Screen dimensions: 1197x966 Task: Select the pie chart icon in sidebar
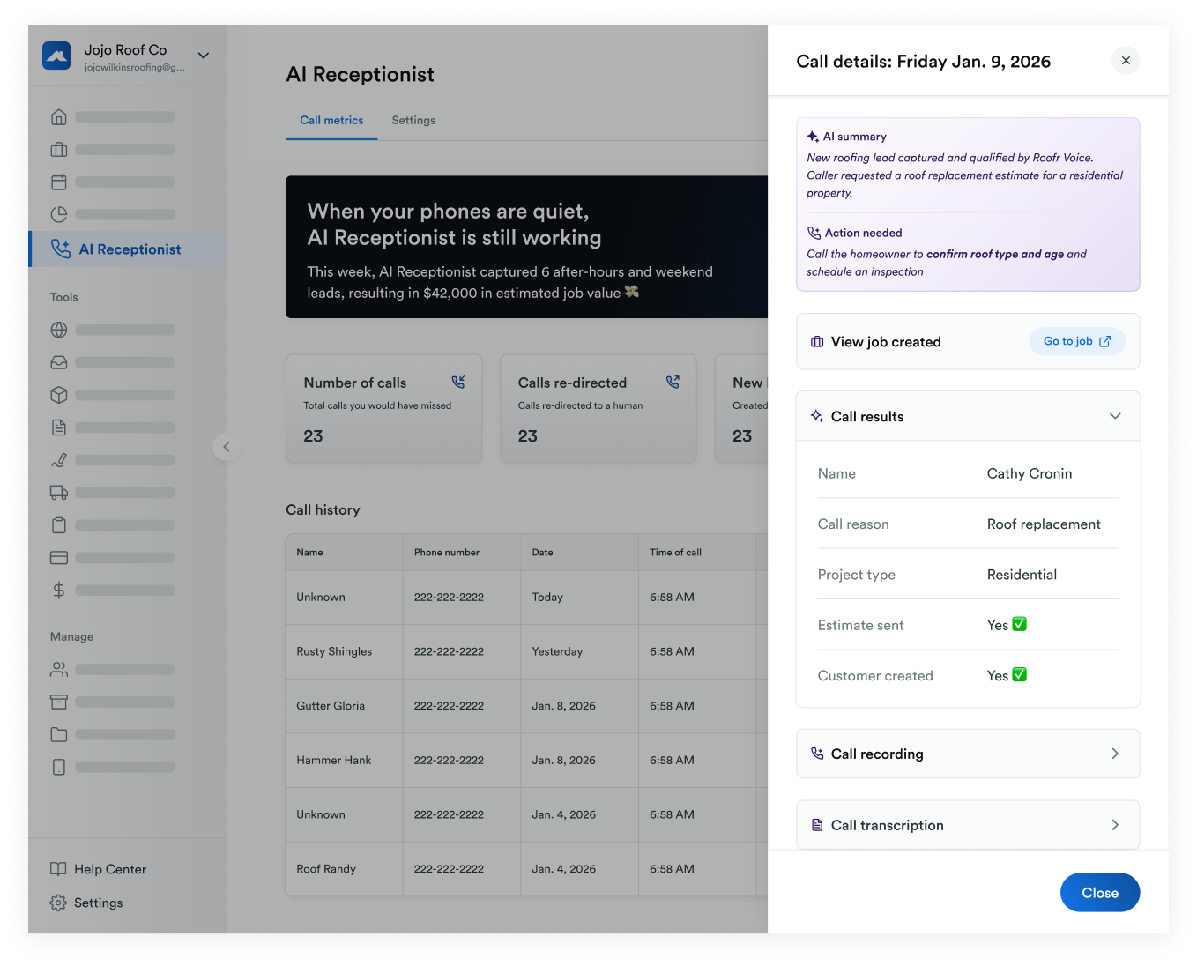pyautogui.click(x=59, y=214)
